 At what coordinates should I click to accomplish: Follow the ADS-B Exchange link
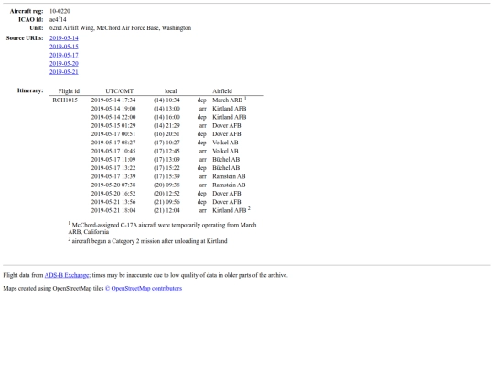(x=67, y=275)
